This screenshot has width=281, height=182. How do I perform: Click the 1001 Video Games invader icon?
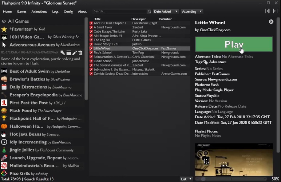[x=4, y=37]
